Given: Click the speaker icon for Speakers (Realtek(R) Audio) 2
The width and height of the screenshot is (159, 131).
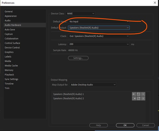Looking at the screenshot, I should (x=134, y=99).
